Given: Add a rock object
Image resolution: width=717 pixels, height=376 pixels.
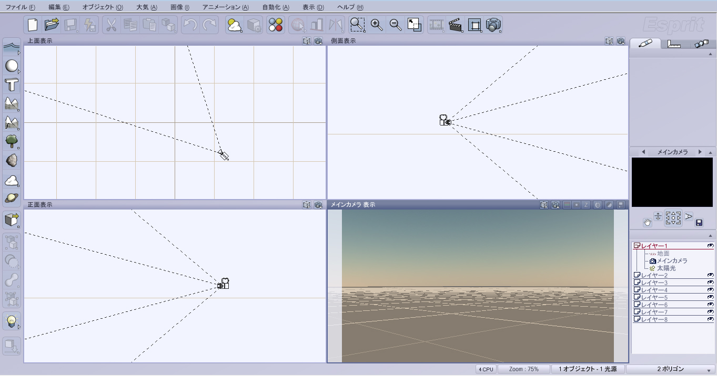Looking at the screenshot, I should (11, 160).
